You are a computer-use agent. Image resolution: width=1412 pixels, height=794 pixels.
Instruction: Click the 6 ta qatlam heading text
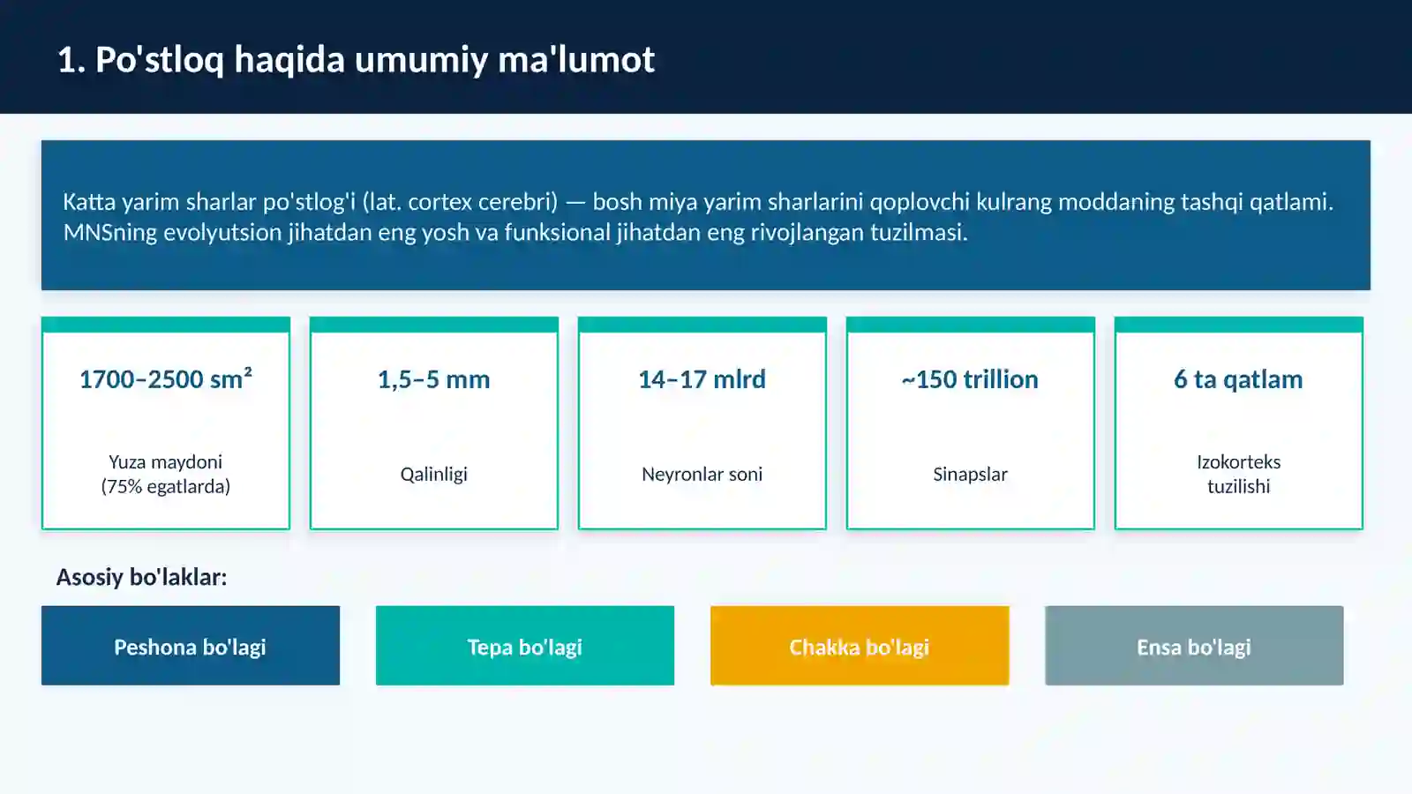1238,379
